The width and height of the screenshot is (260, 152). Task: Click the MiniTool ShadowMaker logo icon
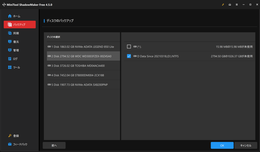coord(4,5)
